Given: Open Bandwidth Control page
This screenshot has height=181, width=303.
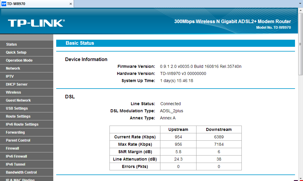Looking at the screenshot, I should (26, 172).
